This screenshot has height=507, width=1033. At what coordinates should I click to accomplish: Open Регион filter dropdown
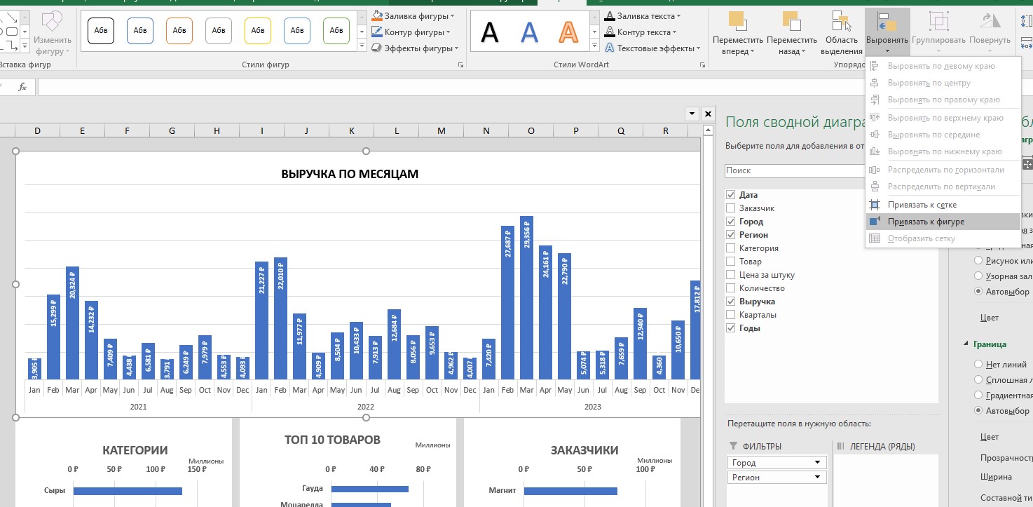pos(817,478)
